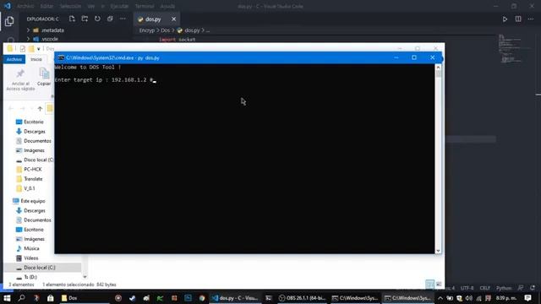
Task: Open the Chrome taskbar icon
Action: (202, 298)
